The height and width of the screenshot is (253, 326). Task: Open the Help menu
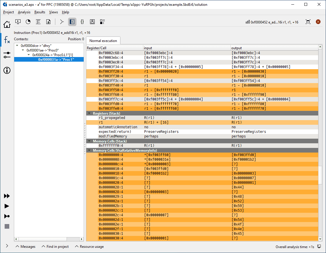(x=65, y=12)
